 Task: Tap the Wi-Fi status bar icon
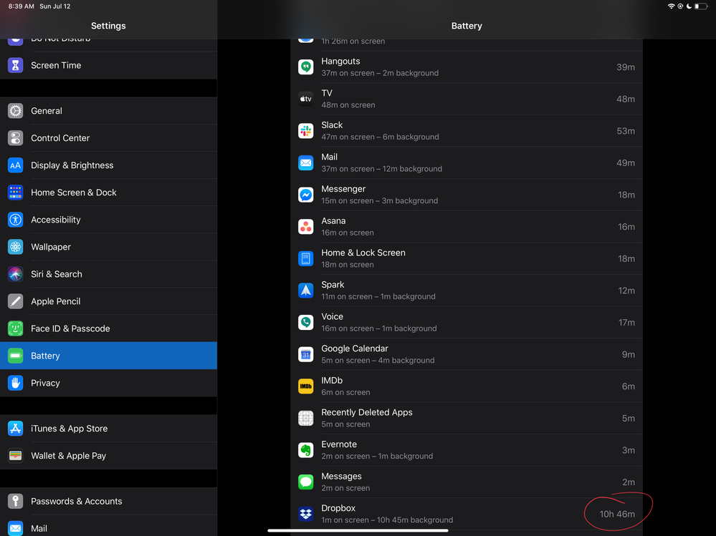click(672, 6)
